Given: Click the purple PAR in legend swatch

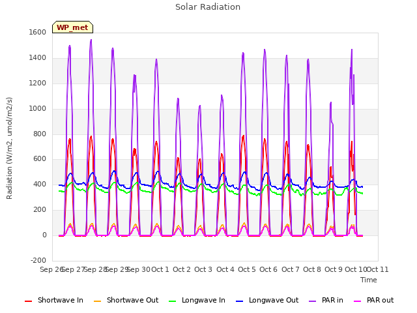Looking at the screenshot, I should [313, 301].
